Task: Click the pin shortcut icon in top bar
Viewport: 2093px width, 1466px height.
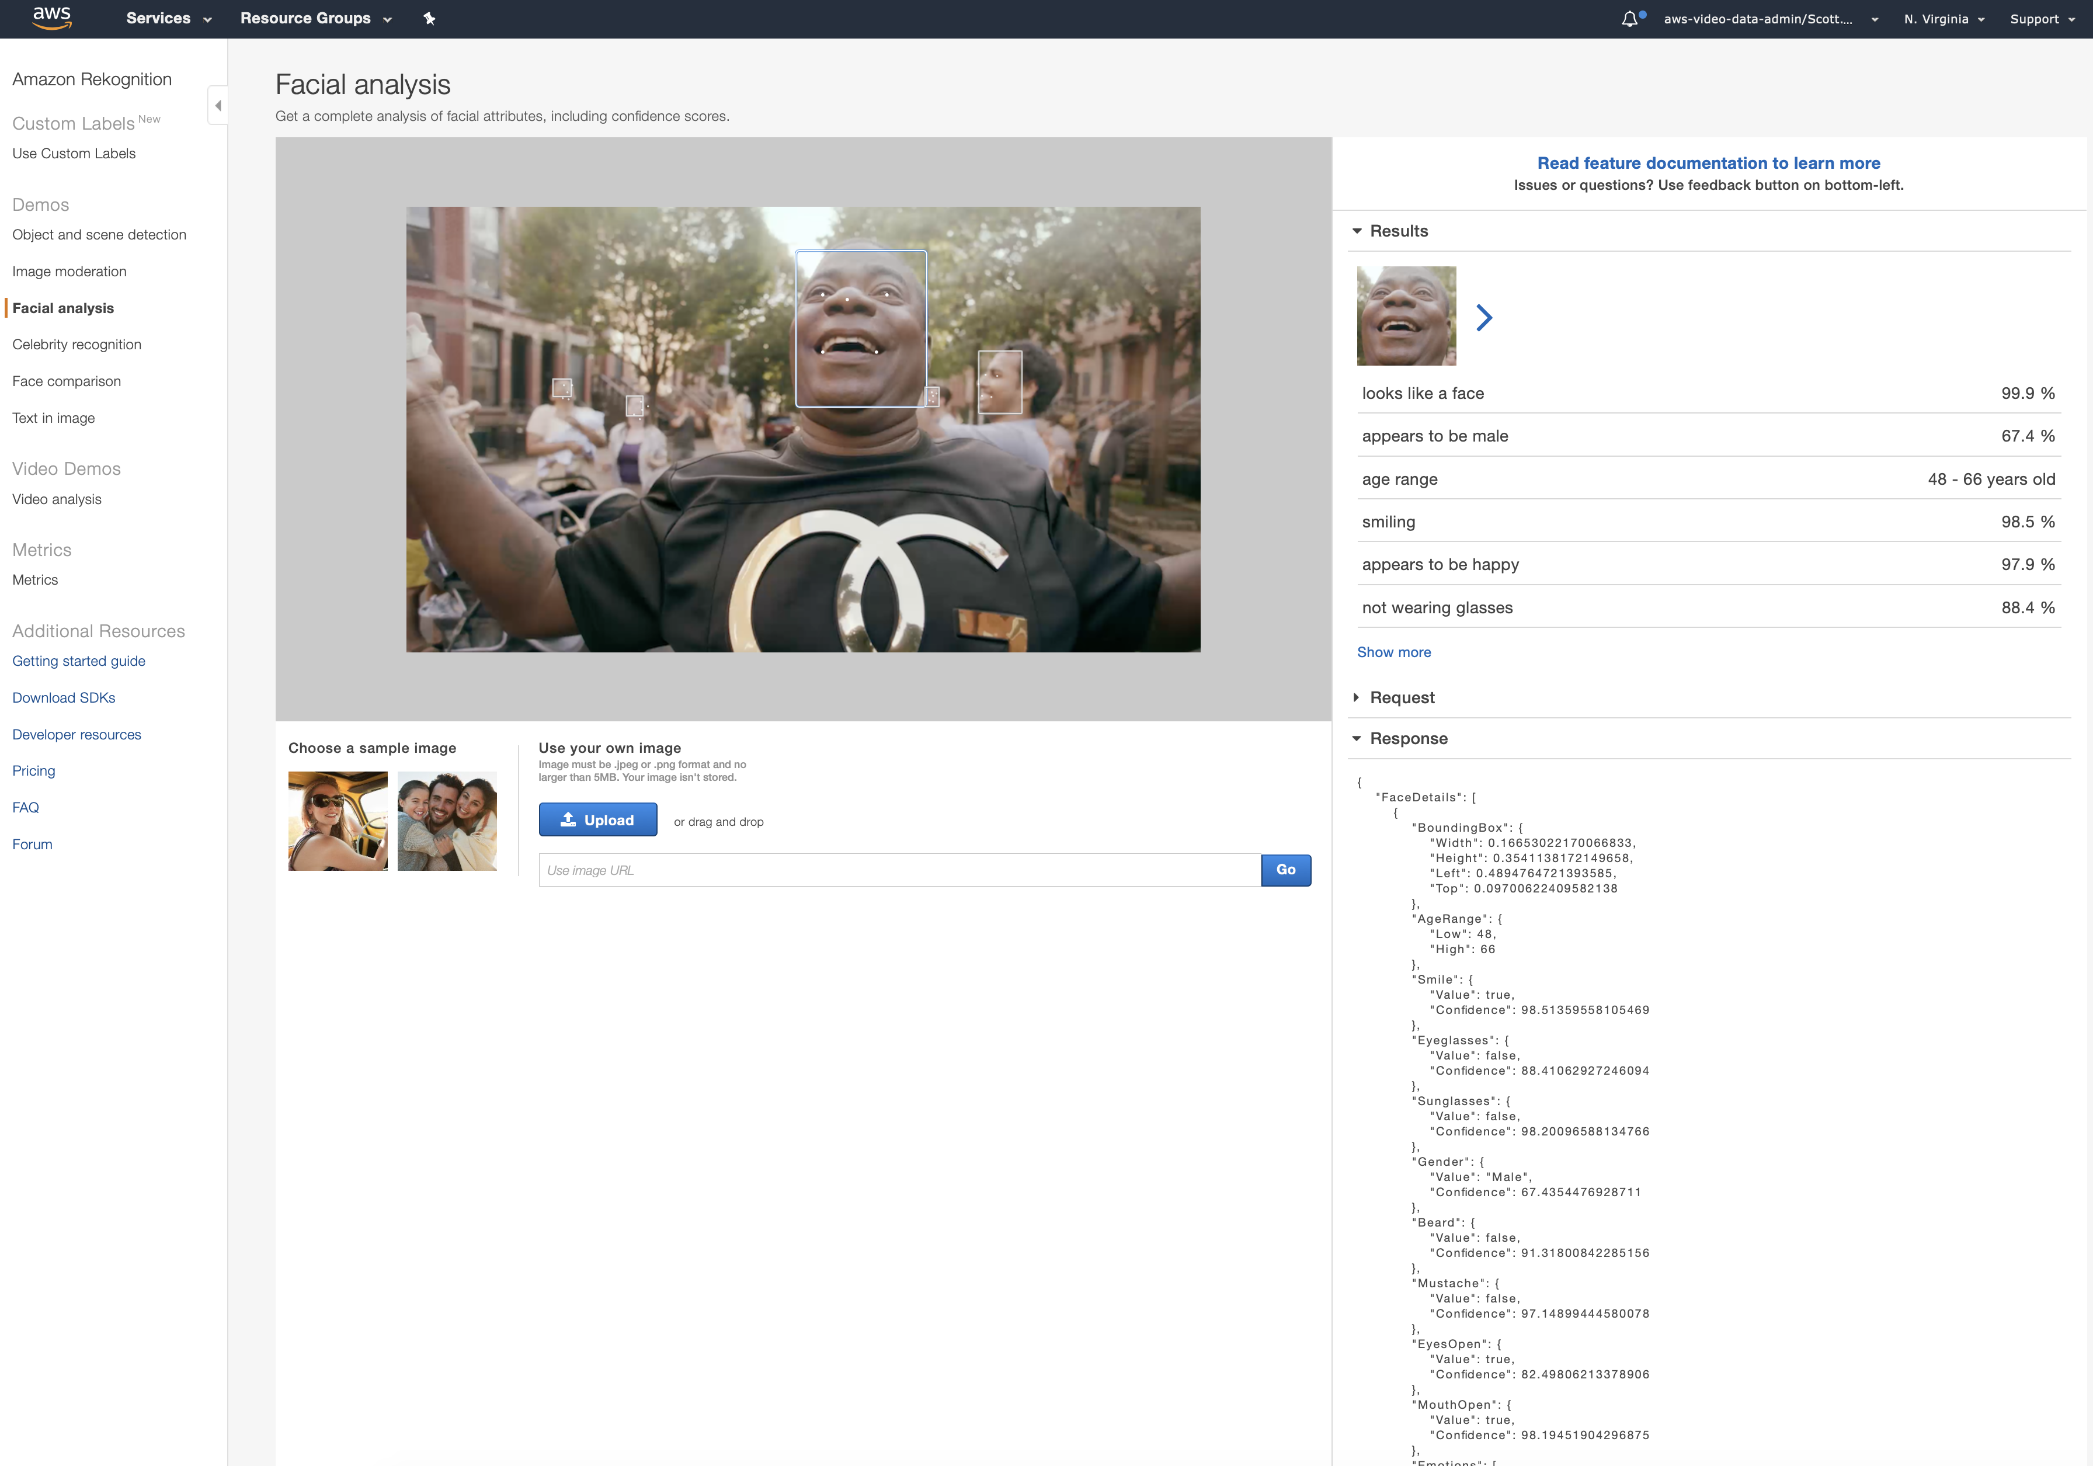Action: [x=429, y=18]
